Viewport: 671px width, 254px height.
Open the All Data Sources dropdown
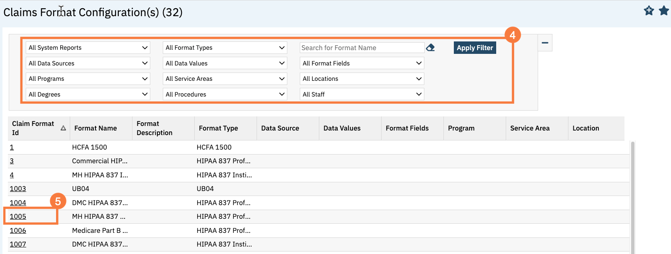coord(88,63)
